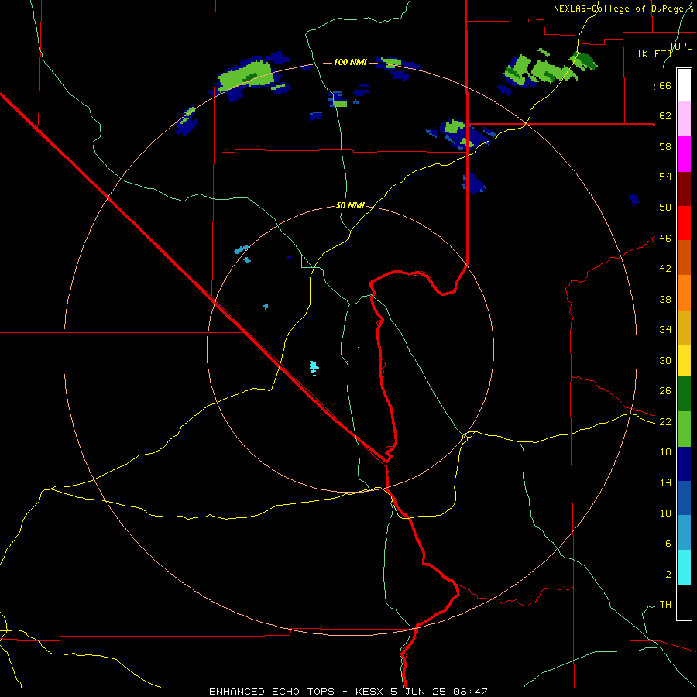Viewport: 697px width, 697px height.
Task: Click the K FT units label
Action: pyautogui.click(x=654, y=53)
